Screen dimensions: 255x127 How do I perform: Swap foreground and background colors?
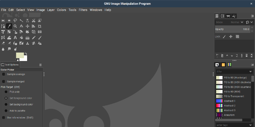[26, 54]
